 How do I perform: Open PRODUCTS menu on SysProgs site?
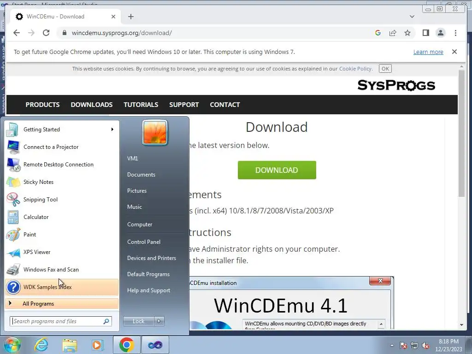[42, 105]
